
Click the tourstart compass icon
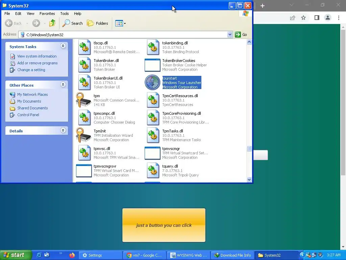point(152,83)
